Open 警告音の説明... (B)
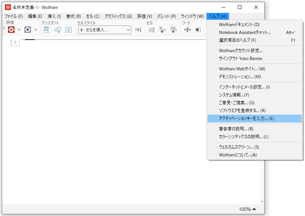305x216 pixels. (x=255, y=129)
